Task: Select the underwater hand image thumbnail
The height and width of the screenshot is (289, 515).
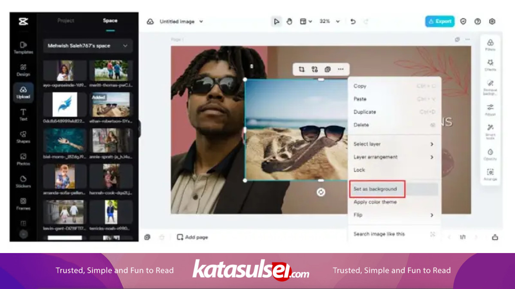Action: [65, 141]
